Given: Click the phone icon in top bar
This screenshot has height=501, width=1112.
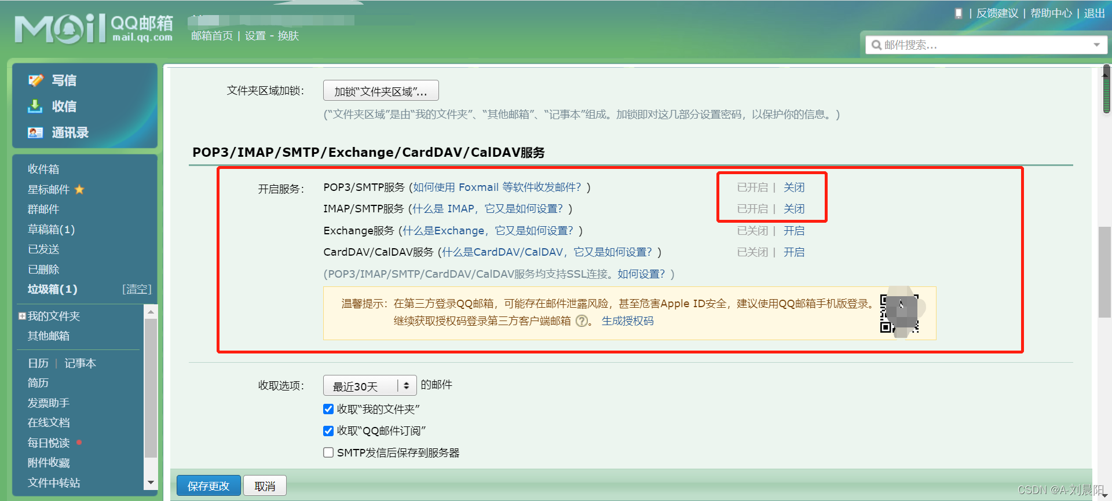Looking at the screenshot, I should coord(959,13).
